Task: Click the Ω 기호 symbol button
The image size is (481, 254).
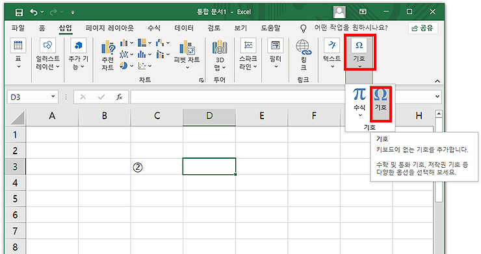Action: [x=380, y=104]
